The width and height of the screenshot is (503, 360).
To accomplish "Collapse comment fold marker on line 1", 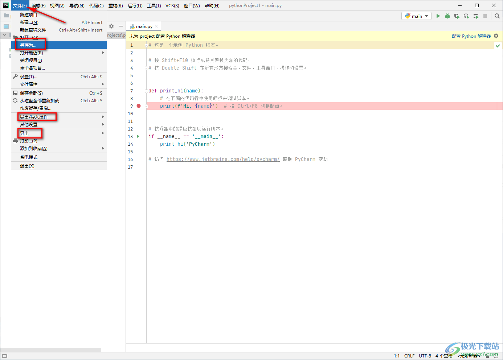I will (x=146, y=45).
